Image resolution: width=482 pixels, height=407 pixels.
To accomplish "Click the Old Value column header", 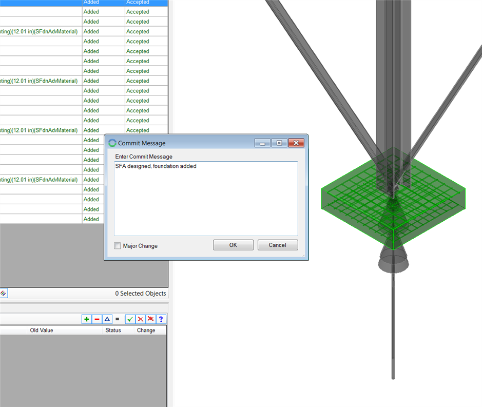I will coord(42,331).
